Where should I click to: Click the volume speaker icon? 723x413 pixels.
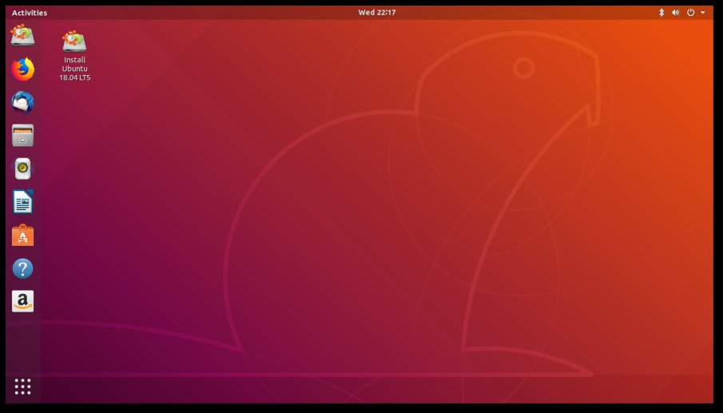(676, 13)
